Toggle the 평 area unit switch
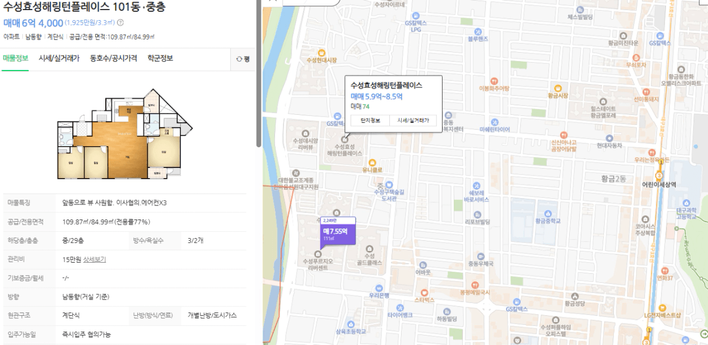708x345 pixels. [x=243, y=59]
